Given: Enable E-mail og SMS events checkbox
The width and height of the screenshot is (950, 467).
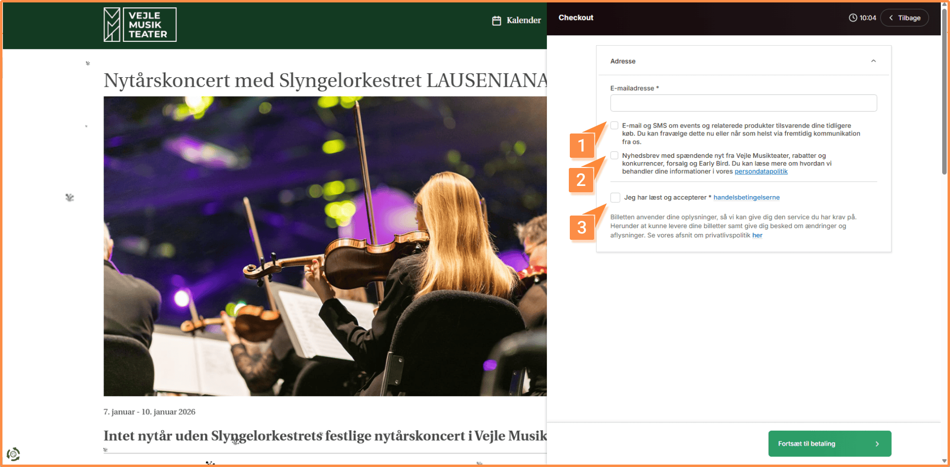Looking at the screenshot, I should (x=615, y=126).
